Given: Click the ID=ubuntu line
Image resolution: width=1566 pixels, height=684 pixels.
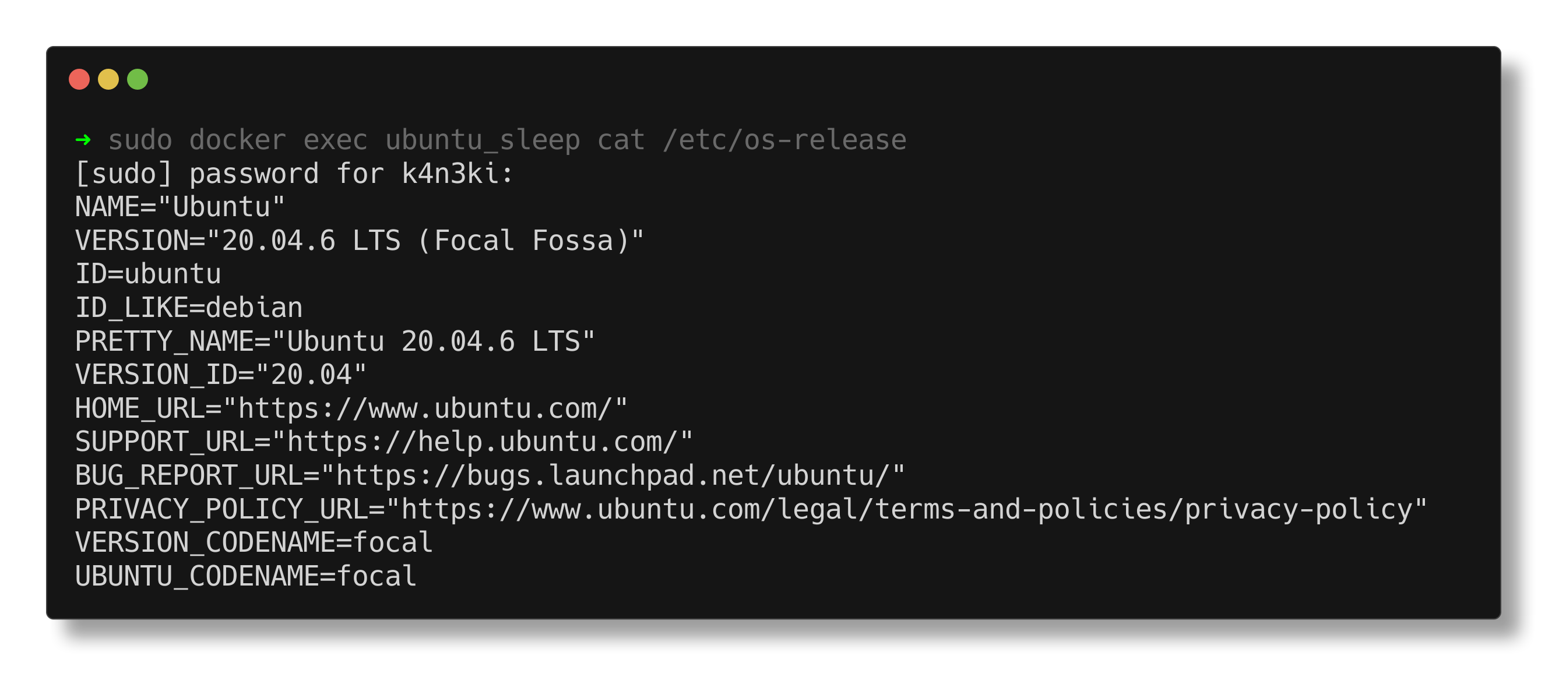Looking at the screenshot, I should (147, 274).
